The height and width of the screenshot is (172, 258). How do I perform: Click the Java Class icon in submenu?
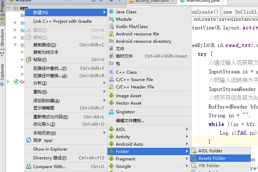tap(111, 12)
